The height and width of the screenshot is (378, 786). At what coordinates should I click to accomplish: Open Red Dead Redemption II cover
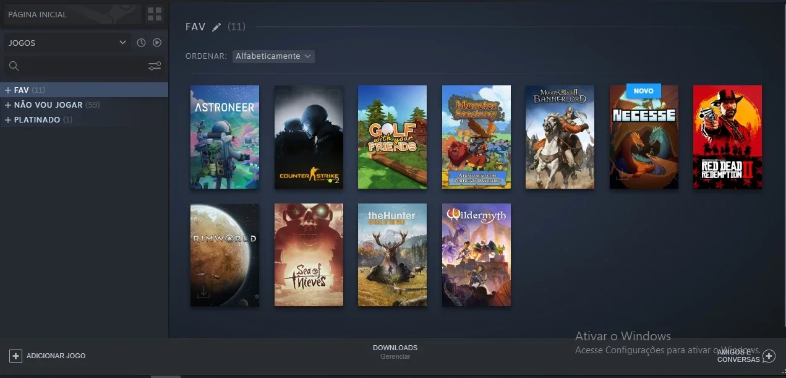pyautogui.click(x=727, y=137)
